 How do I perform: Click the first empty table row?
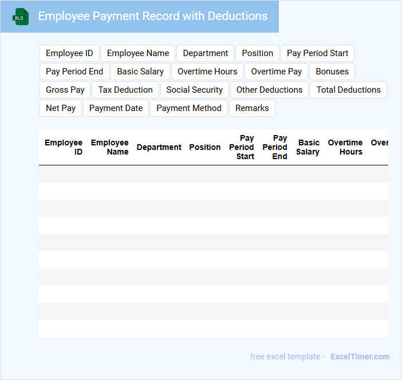click(213, 174)
